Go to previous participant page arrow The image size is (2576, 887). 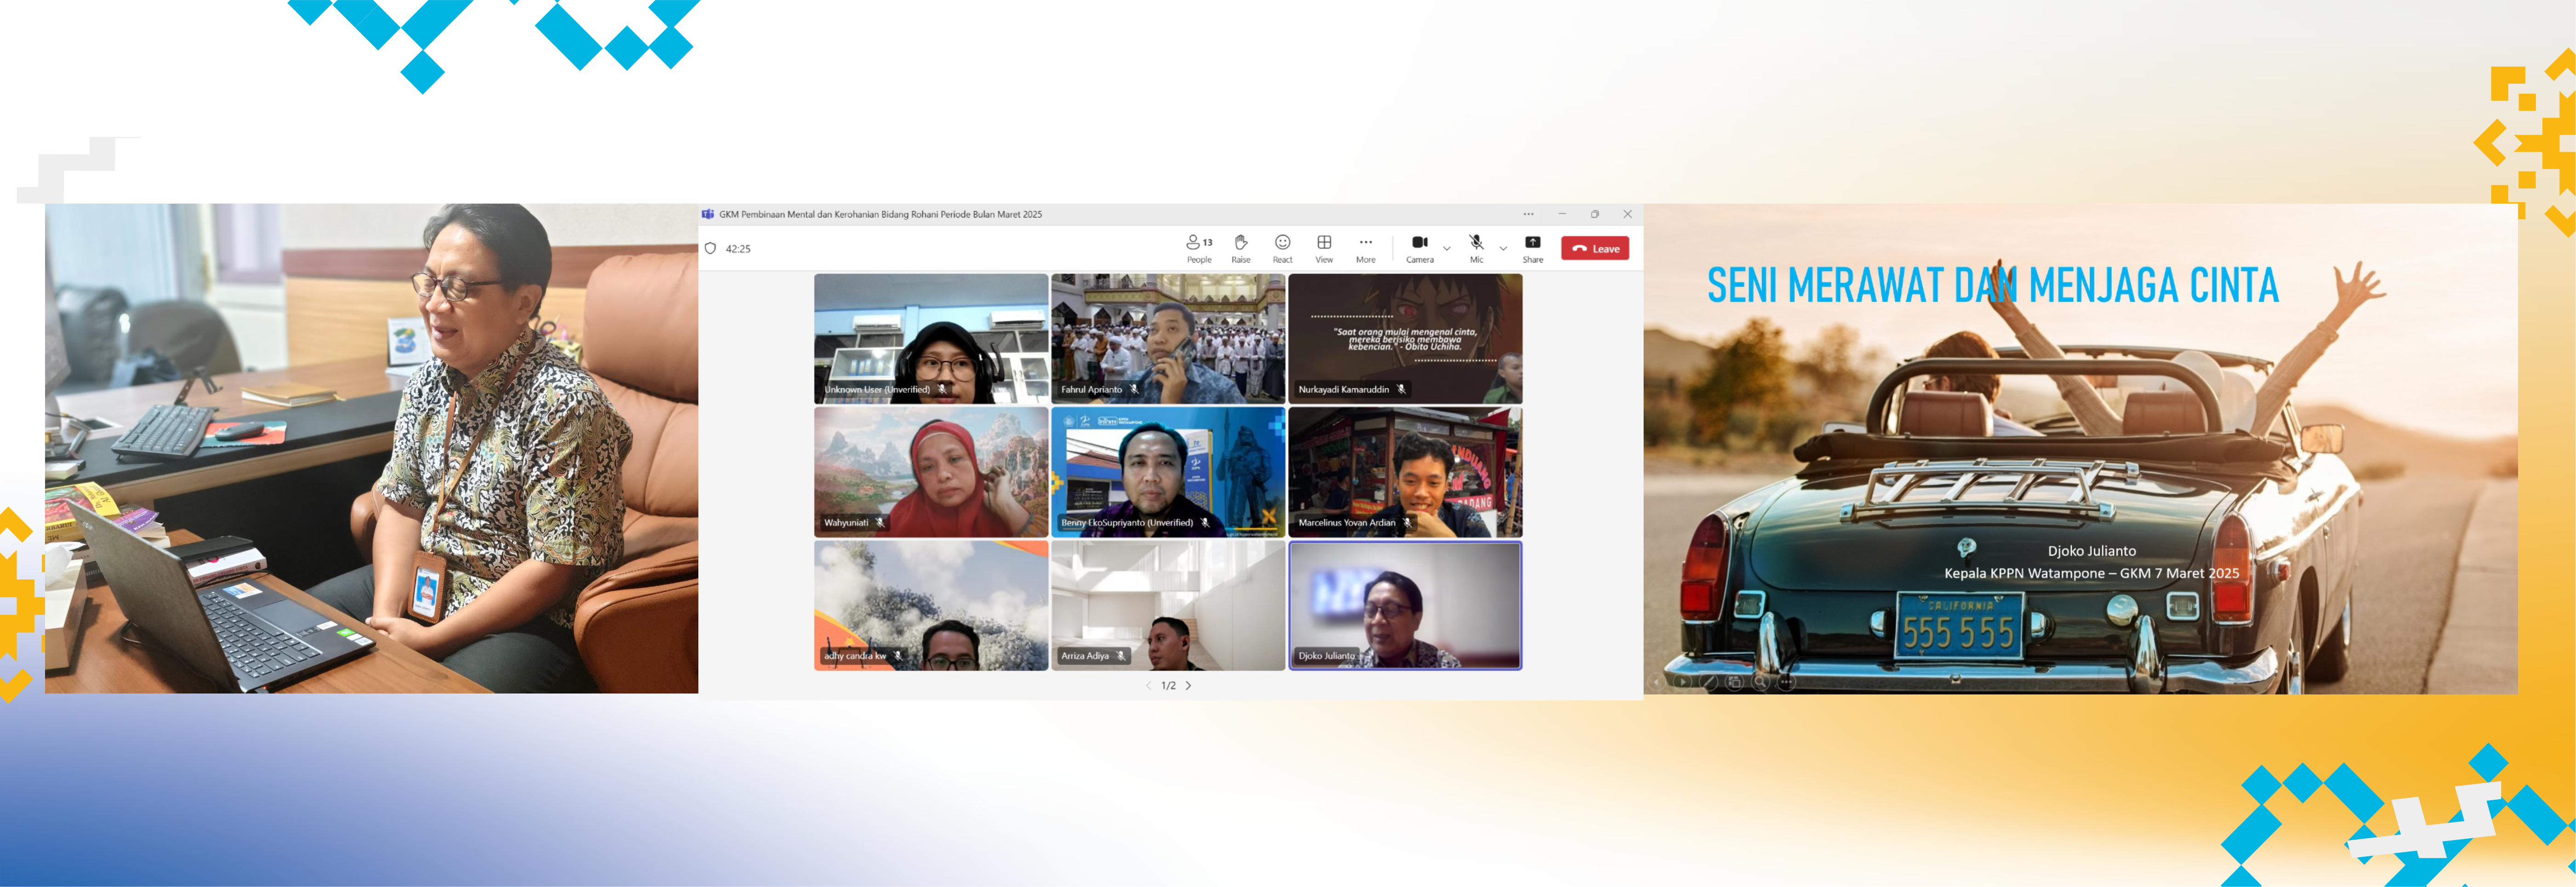(1148, 686)
